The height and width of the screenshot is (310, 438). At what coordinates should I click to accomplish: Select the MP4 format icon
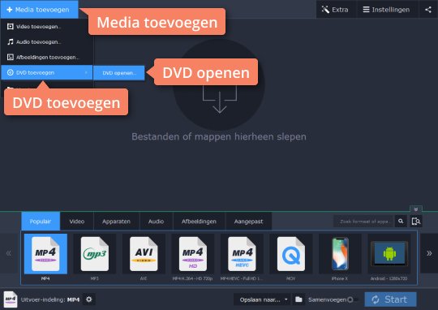45,254
